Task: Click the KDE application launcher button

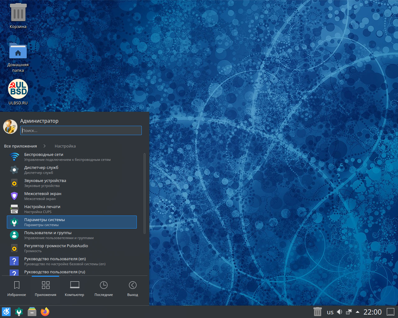Action: 6,312
